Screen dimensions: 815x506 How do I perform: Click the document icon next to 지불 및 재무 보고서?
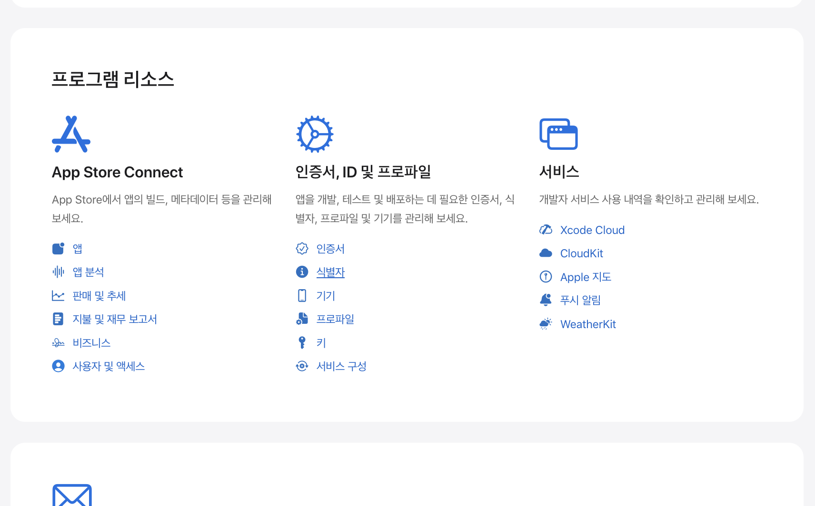[58, 319]
